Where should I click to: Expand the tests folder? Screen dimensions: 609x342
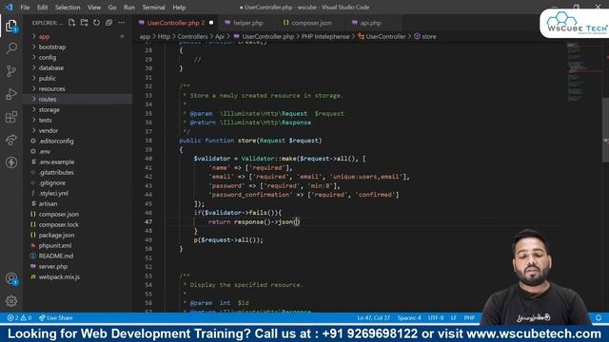(78, 121)
